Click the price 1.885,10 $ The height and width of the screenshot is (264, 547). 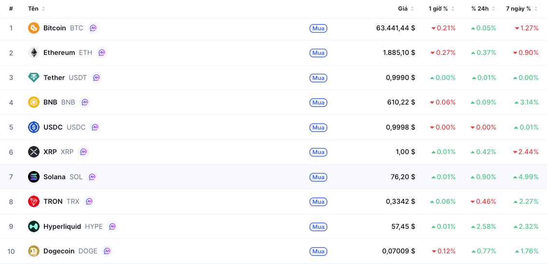[x=399, y=53]
